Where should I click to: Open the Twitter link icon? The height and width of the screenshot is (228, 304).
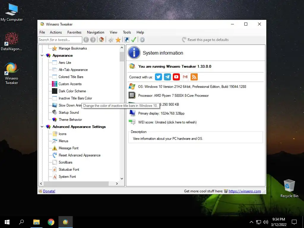[x=159, y=77]
